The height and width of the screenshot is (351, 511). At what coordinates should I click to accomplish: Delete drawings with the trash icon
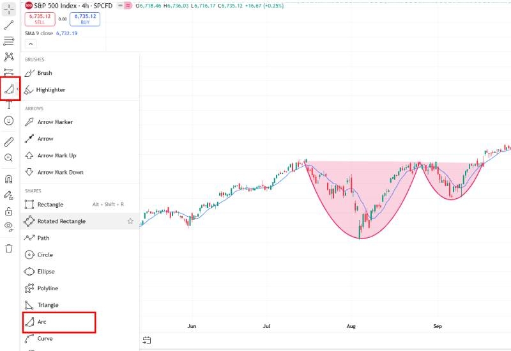9,248
